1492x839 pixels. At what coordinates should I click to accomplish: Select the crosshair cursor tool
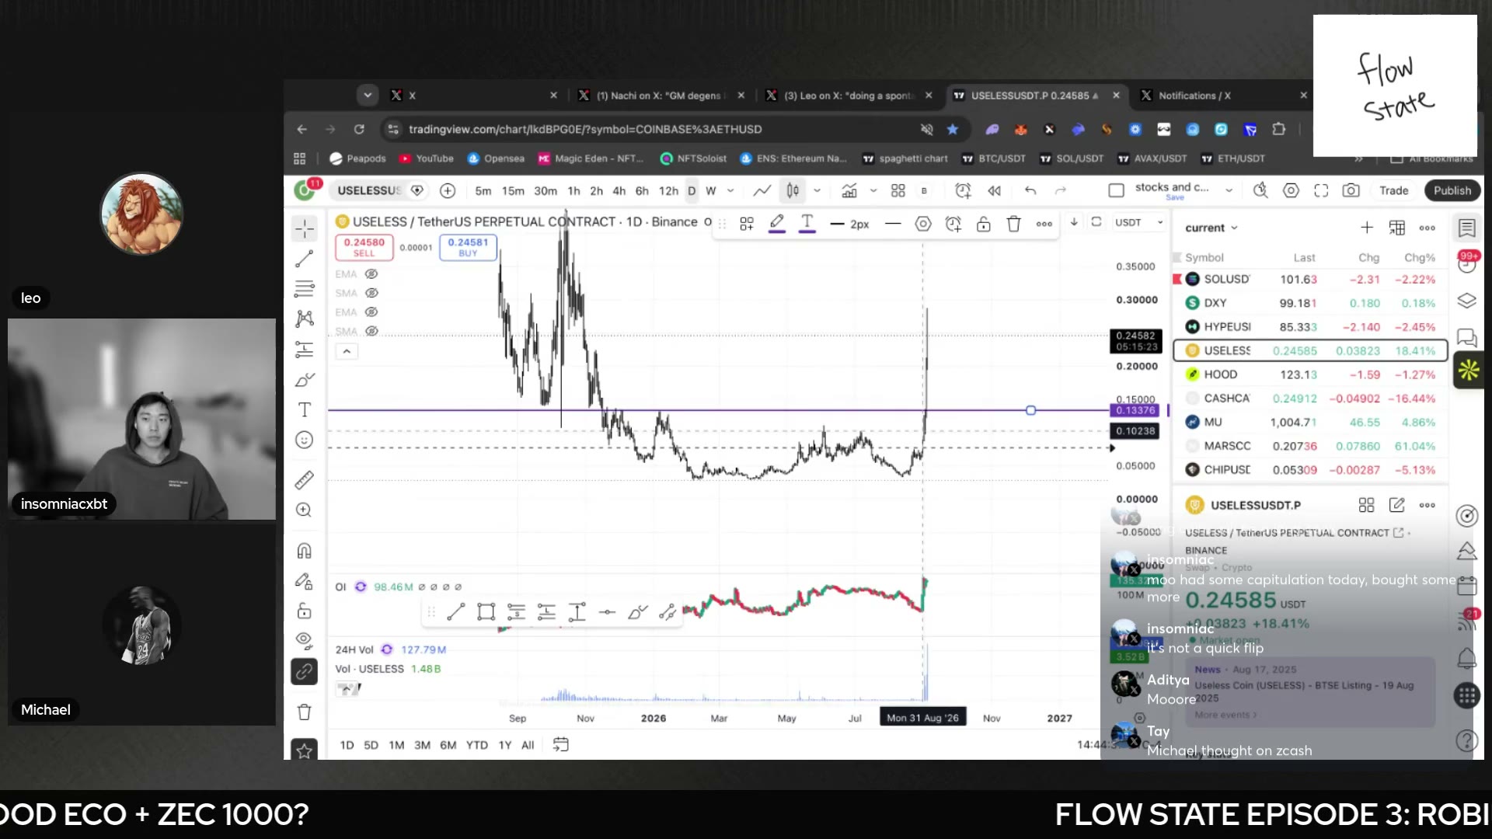pos(305,228)
